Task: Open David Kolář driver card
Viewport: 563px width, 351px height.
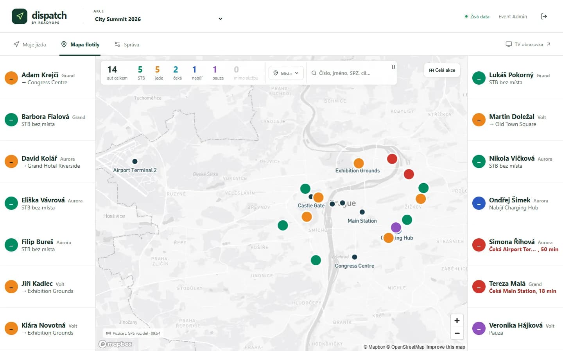Action: click(x=48, y=161)
